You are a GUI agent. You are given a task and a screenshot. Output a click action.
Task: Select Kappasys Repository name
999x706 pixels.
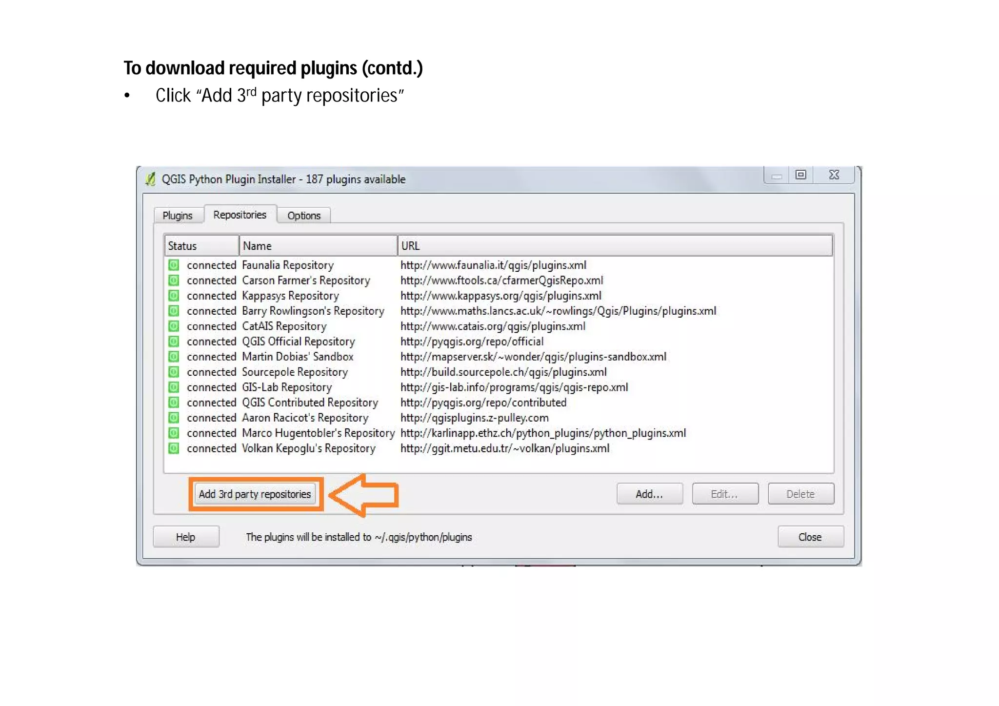290,295
